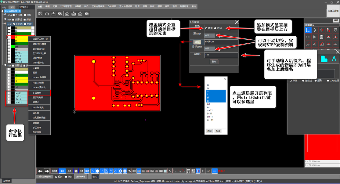Collapse the jlccszl2022-2 root node
The height and width of the screenshot is (184, 340).
pyautogui.click(x=2, y=11)
